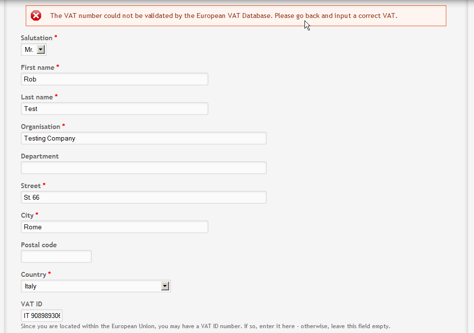Click the Postal code label
Image resolution: width=474 pixels, height=333 pixels.
[39, 245]
